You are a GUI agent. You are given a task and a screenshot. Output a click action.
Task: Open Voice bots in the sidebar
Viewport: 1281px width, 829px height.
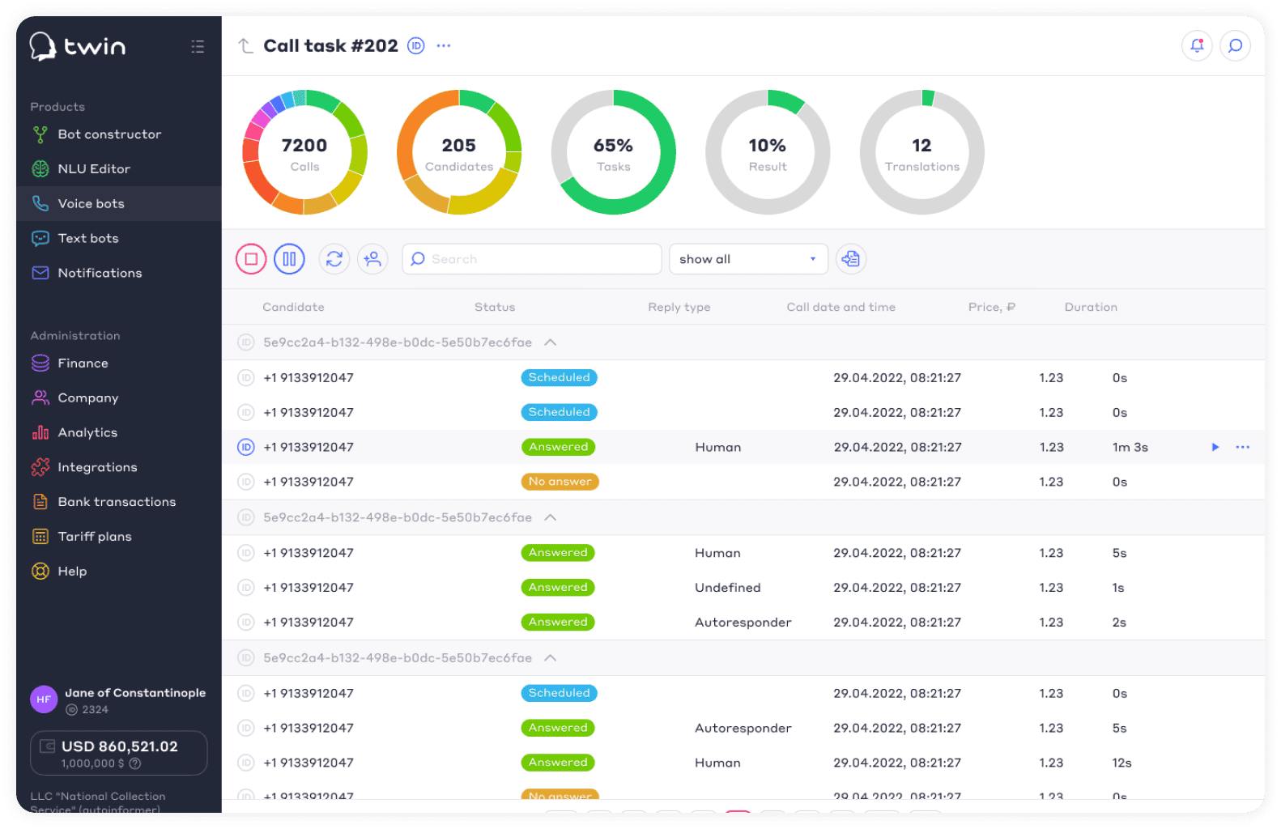(x=91, y=204)
